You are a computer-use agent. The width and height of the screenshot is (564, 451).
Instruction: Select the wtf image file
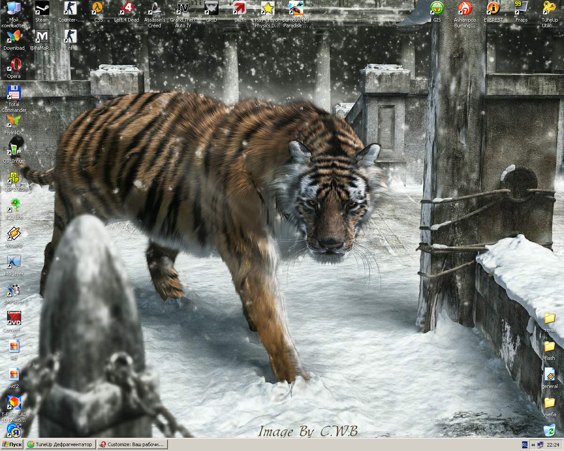point(14,350)
